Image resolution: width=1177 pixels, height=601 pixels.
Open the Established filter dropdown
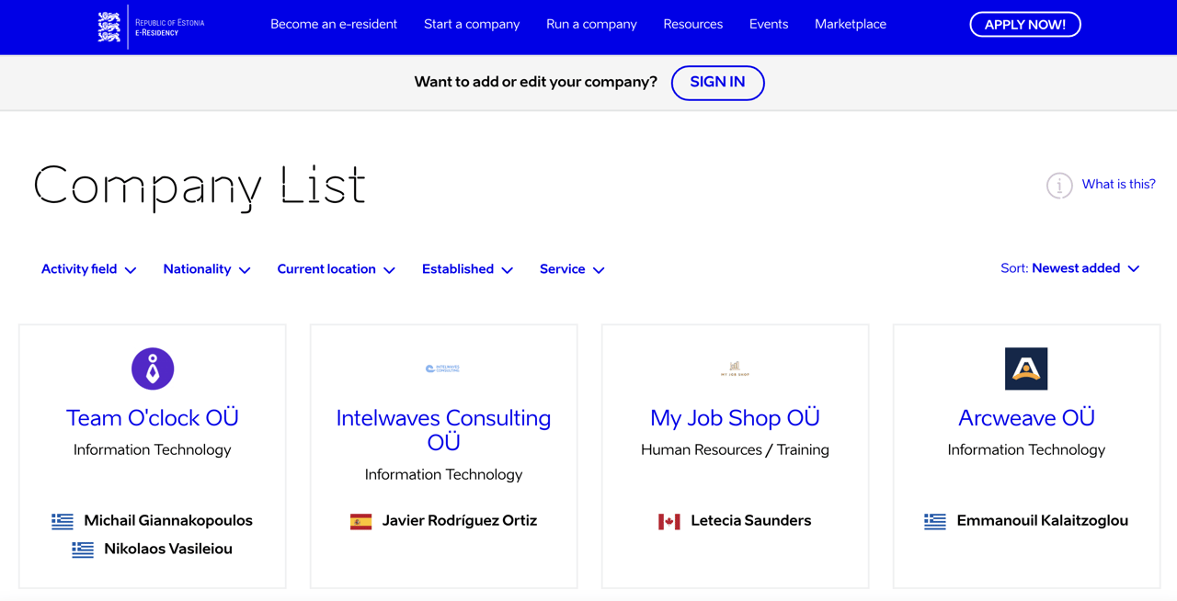(x=467, y=269)
